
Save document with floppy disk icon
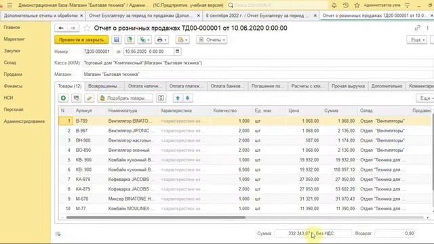point(117,40)
